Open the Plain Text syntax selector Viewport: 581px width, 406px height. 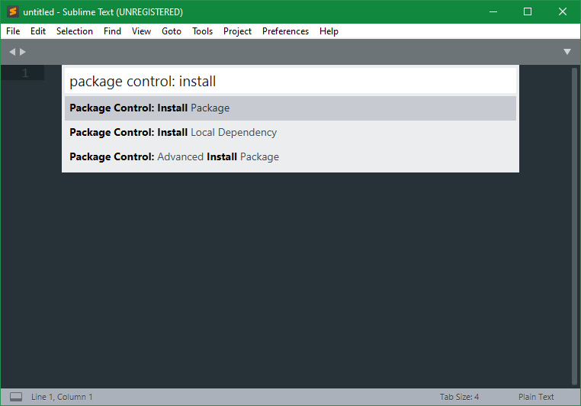(x=536, y=397)
